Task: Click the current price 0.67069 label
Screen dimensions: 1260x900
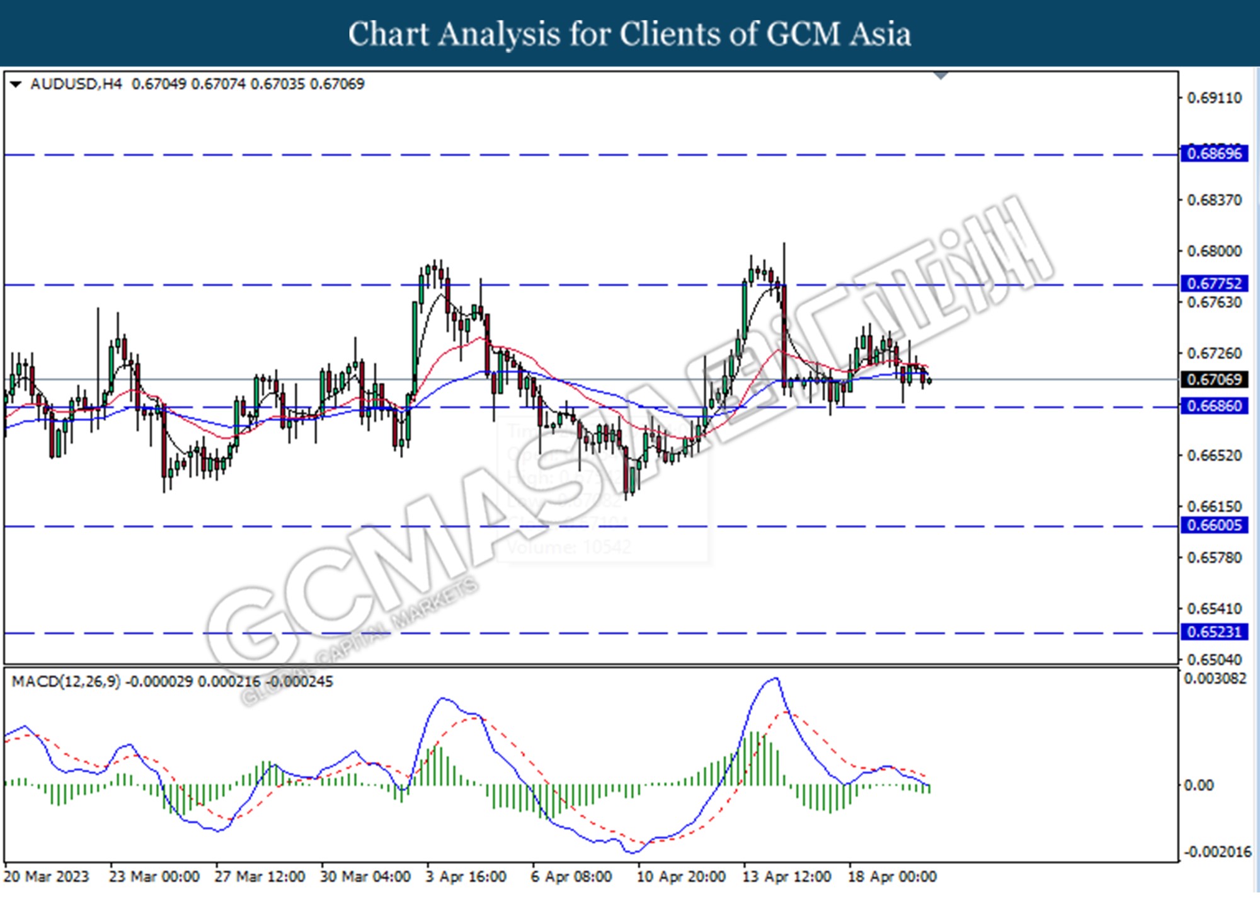Action: tap(1214, 379)
